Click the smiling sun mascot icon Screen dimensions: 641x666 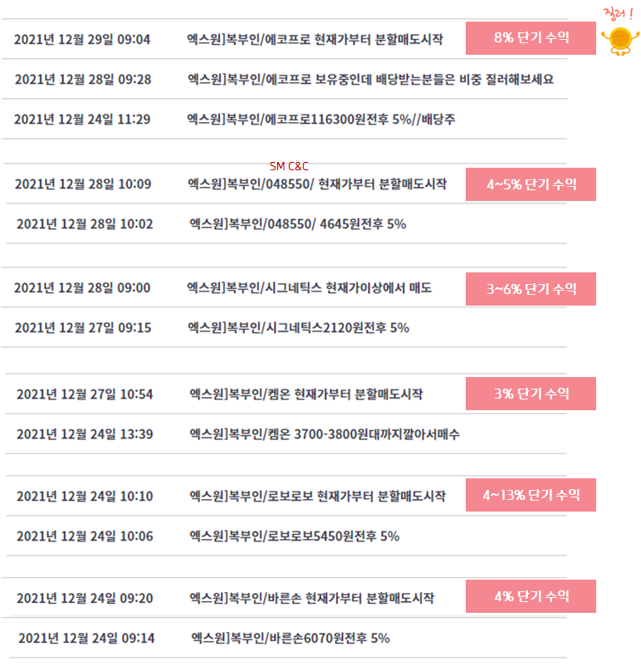pos(619,41)
